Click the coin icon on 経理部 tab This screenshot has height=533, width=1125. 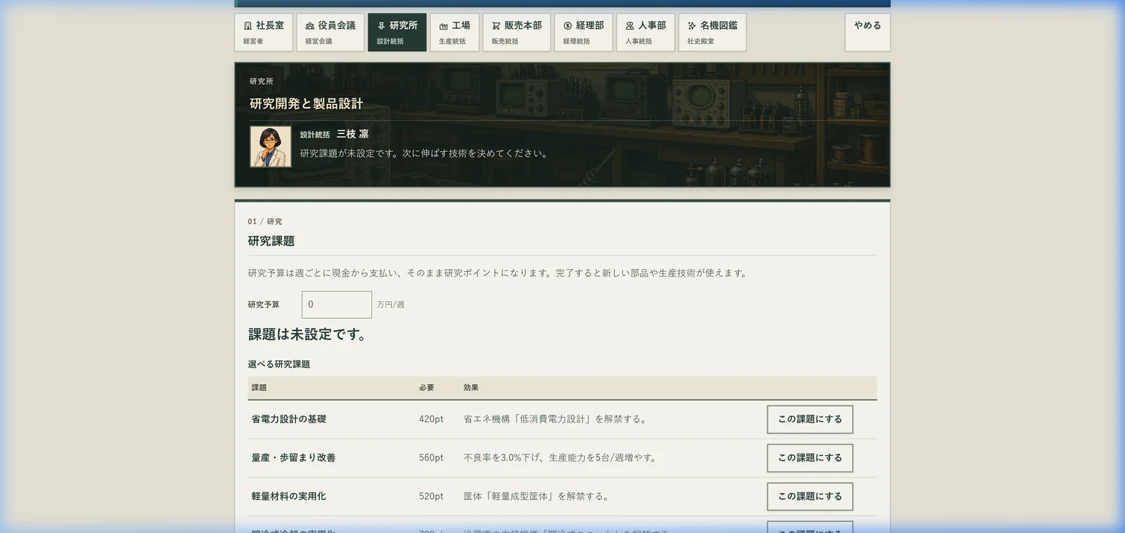pos(567,26)
